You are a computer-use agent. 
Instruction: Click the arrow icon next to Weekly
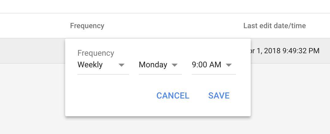[121, 65]
